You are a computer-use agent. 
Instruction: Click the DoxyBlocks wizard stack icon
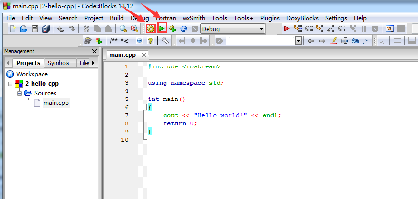88,41
